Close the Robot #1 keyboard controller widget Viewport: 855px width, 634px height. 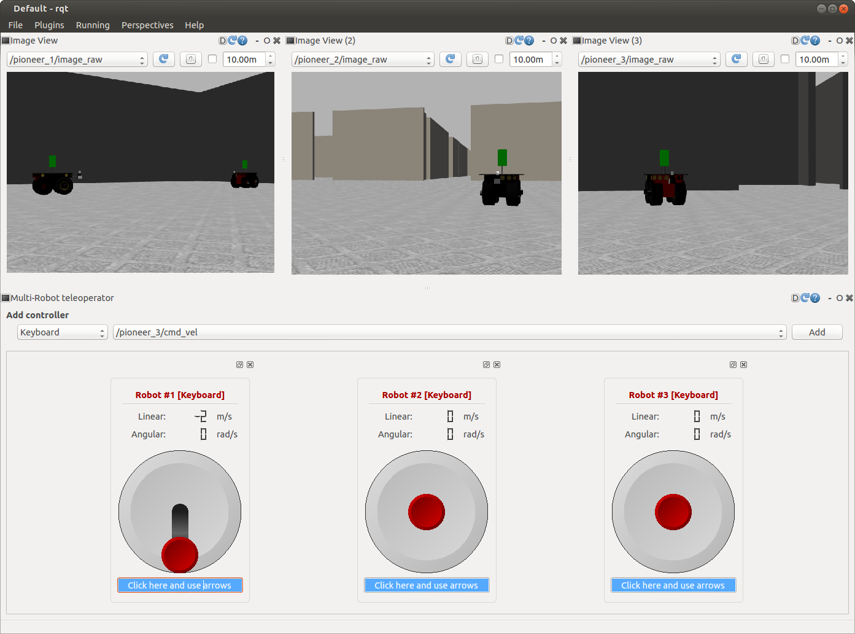tap(250, 365)
